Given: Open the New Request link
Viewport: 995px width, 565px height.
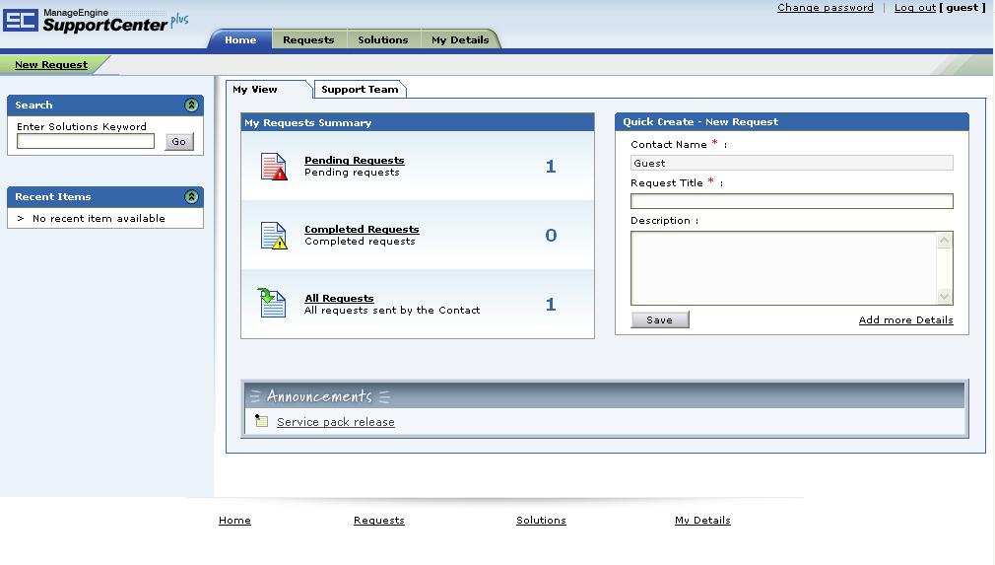Looking at the screenshot, I should coord(51,65).
